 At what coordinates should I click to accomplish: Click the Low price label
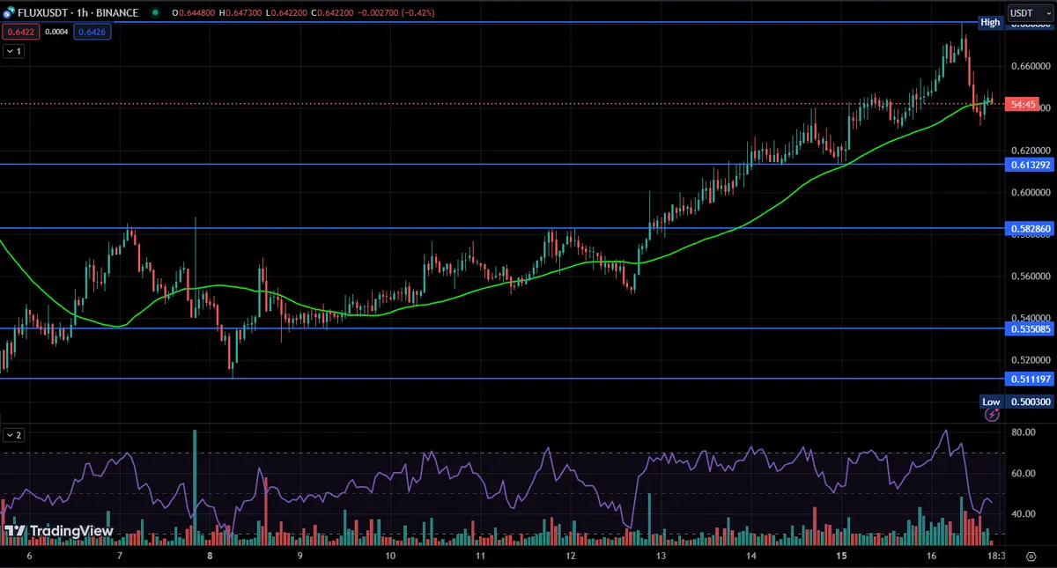point(991,402)
